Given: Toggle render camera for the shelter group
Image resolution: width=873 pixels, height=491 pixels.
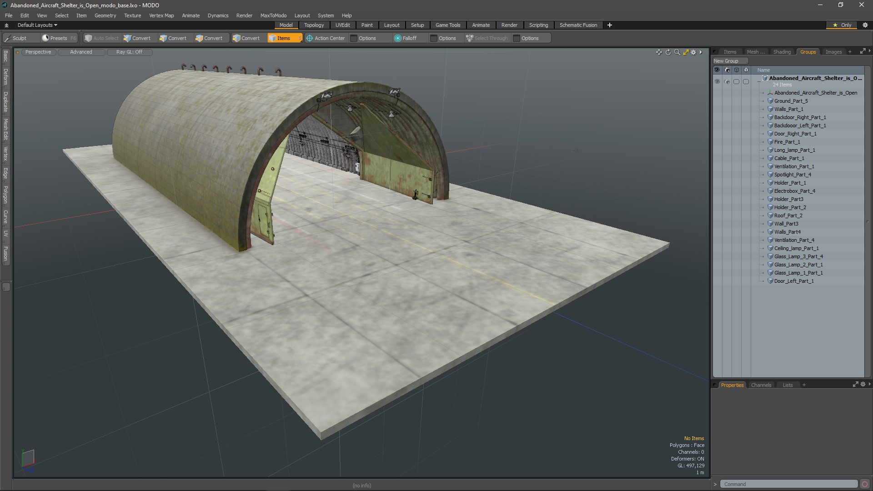Looking at the screenshot, I should tap(727, 82).
